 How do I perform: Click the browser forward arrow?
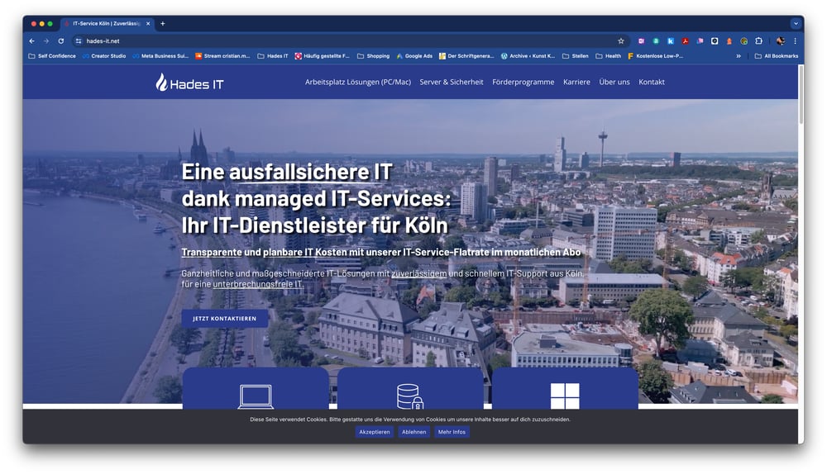46,41
